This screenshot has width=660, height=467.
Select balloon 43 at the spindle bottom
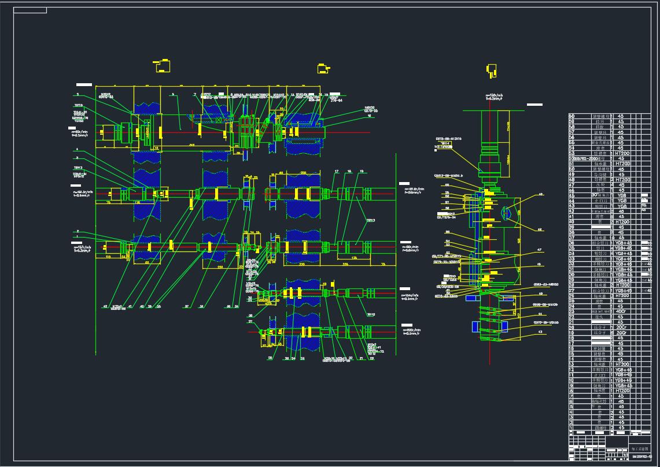[540, 332]
